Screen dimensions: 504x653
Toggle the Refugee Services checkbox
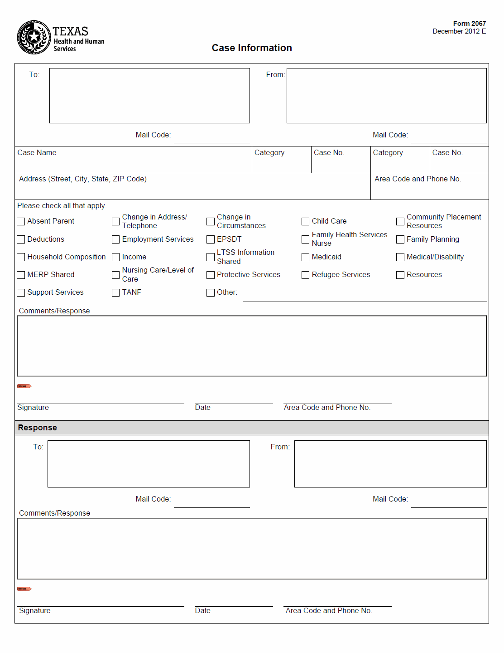pyautogui.click(x=306, y=275)
